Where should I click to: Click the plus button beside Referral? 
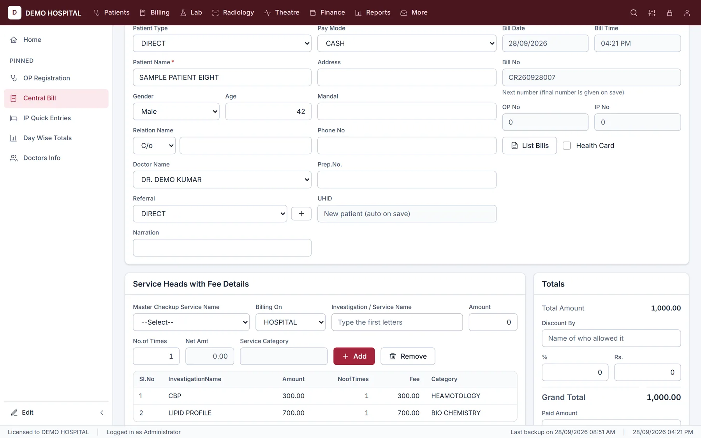coord(301,214)
